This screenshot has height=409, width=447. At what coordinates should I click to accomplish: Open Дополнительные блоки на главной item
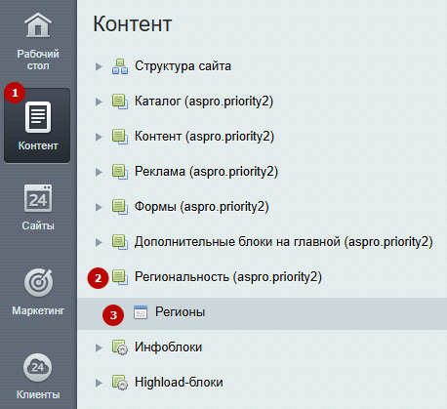pos(284,242)
